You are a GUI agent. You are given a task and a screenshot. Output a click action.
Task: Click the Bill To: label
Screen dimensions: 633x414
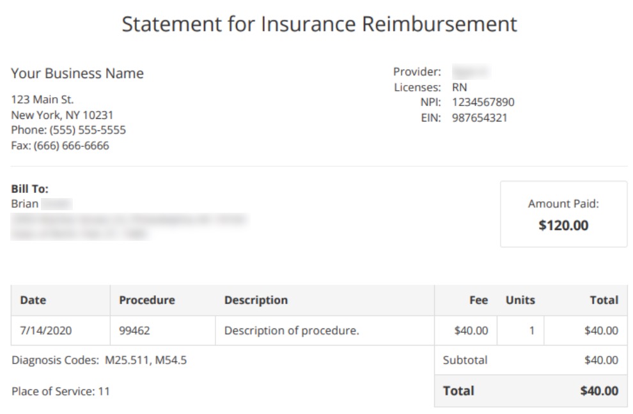click(29, 189)
